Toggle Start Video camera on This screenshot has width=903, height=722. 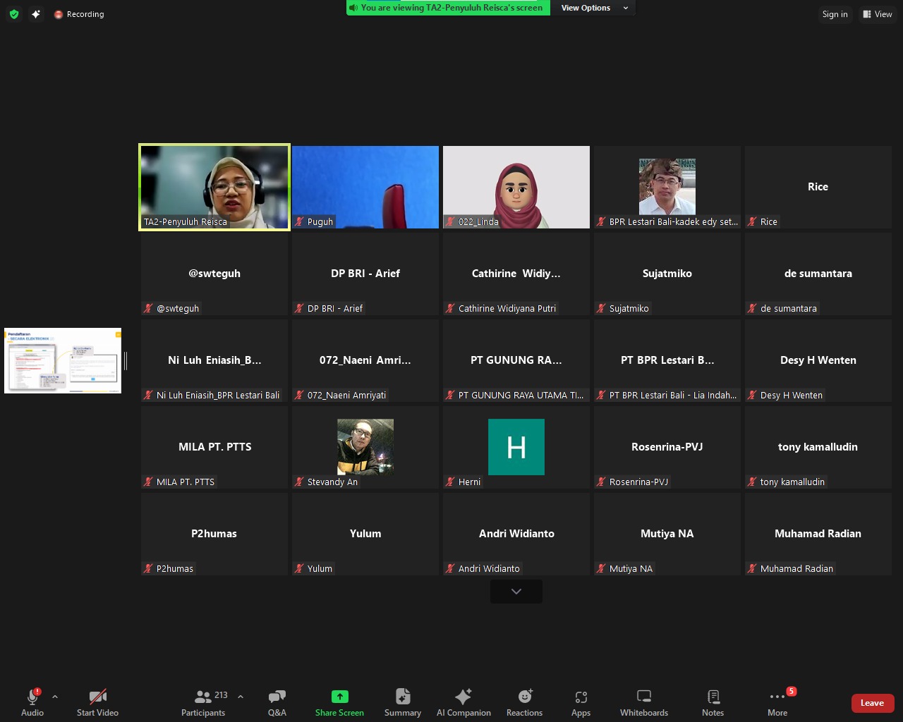tap(97, 702)
